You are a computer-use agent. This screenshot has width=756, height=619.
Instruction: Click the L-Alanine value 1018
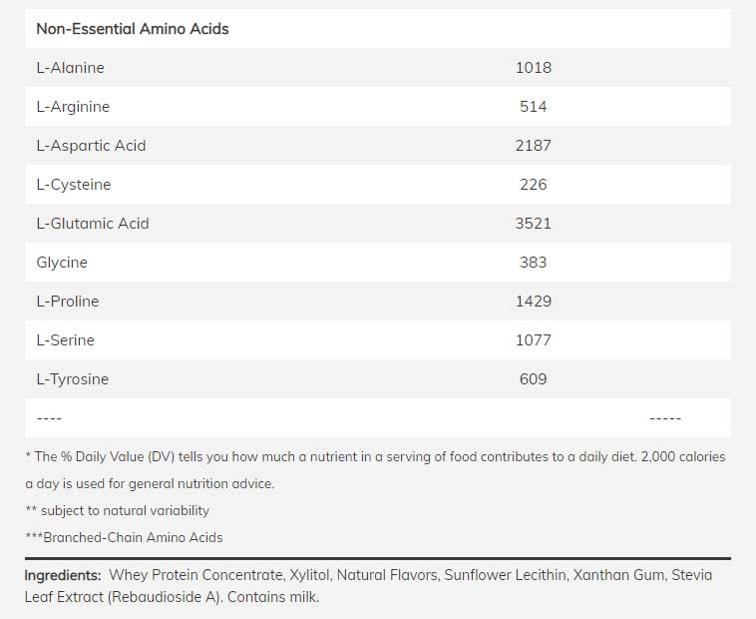click(x=534, y=68)
